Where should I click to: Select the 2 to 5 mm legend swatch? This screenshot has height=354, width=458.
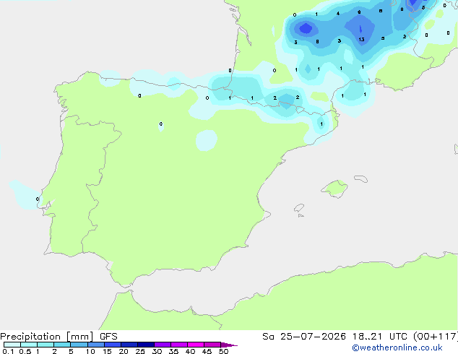point(62,345)
